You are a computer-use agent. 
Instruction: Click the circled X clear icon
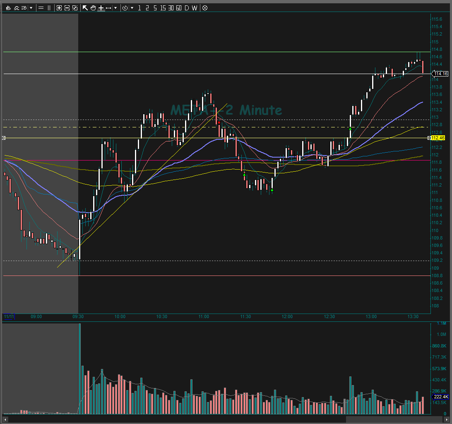coord(205,8)
